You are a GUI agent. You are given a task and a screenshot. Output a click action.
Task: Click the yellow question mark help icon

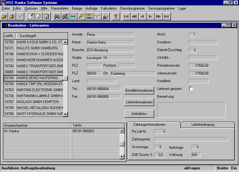click(116, 16)
